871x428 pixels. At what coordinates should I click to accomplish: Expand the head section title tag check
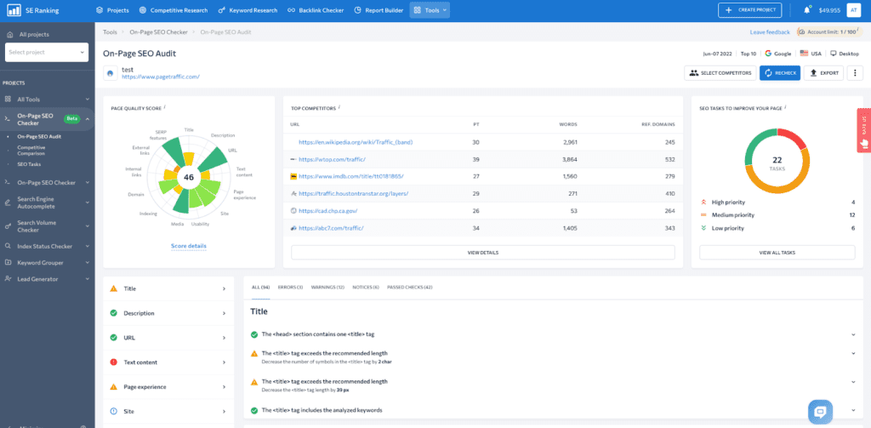(x=853, y=334)
